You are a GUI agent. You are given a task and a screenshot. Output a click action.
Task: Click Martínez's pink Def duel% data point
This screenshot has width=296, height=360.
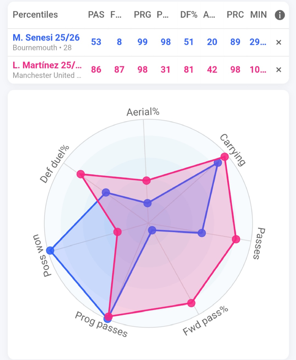(81, 174)
